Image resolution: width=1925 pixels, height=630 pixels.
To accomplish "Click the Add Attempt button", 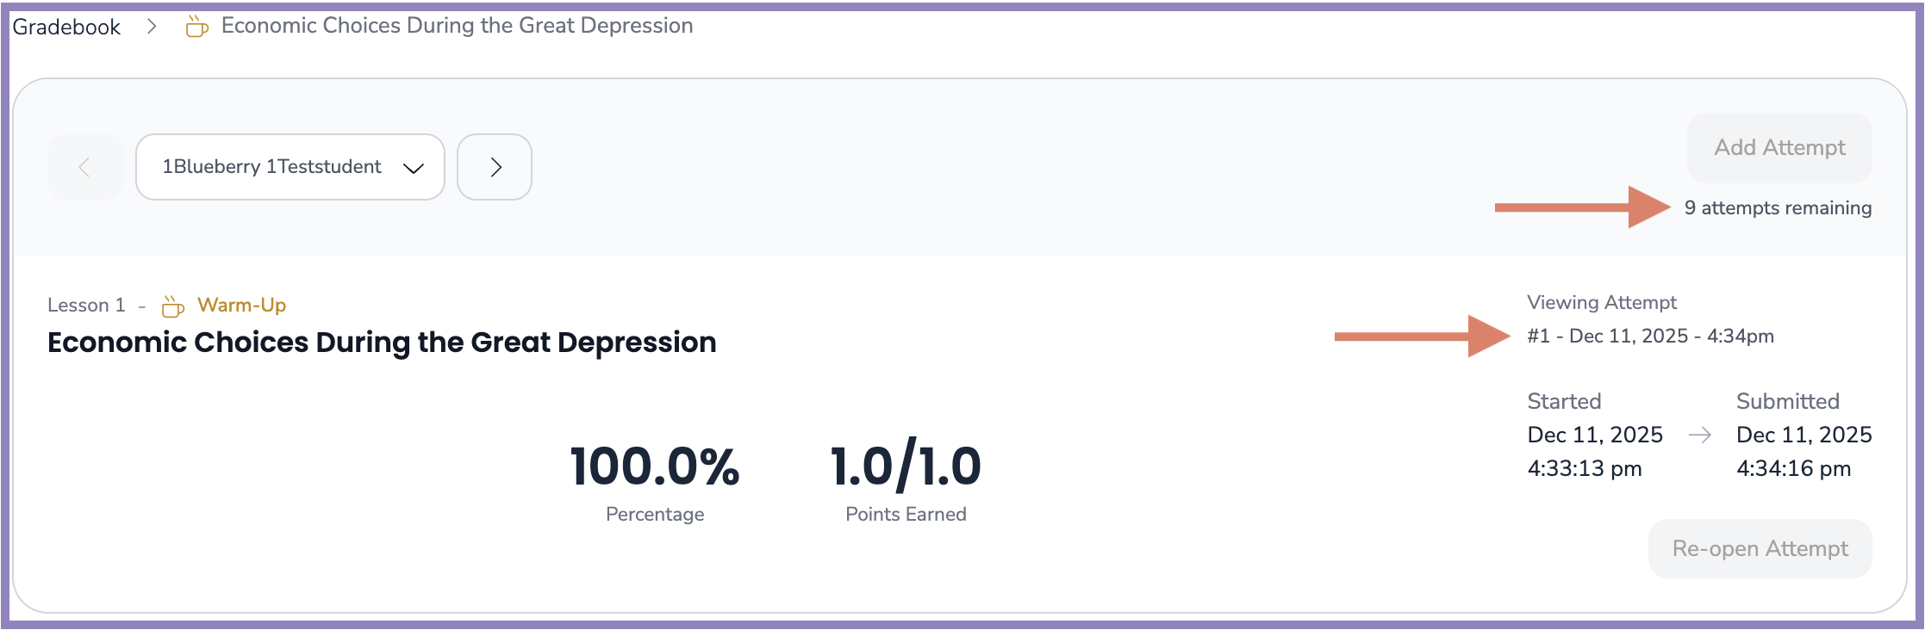I will (1779, 148).
